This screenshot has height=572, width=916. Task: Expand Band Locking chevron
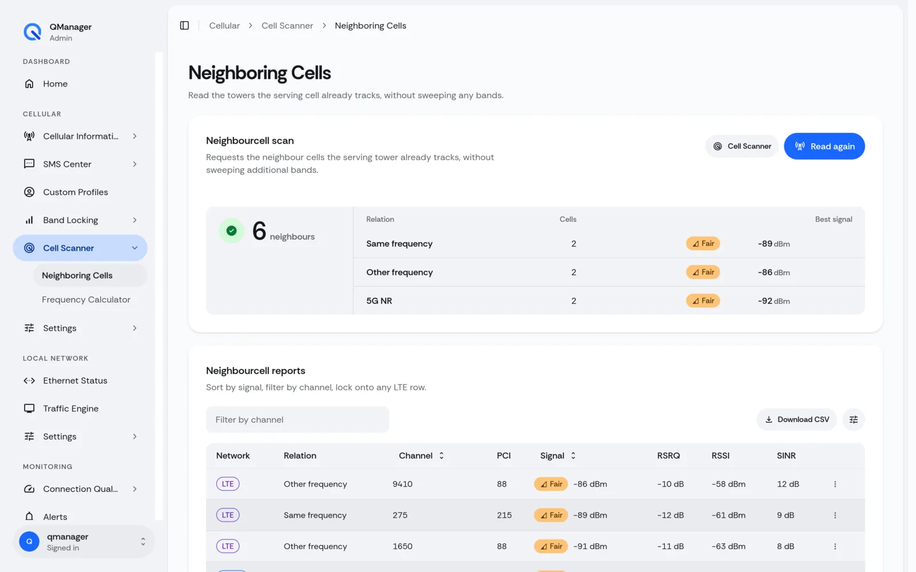pyautogui.click(x=135, y=220)
